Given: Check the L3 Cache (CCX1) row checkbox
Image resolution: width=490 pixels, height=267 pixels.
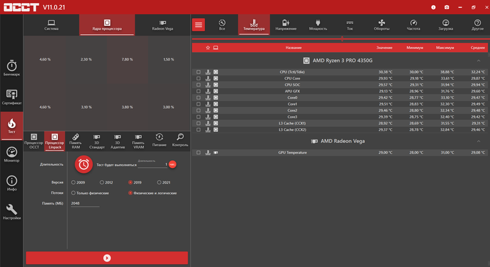Looking at the screenshot, I should point(199,124).
